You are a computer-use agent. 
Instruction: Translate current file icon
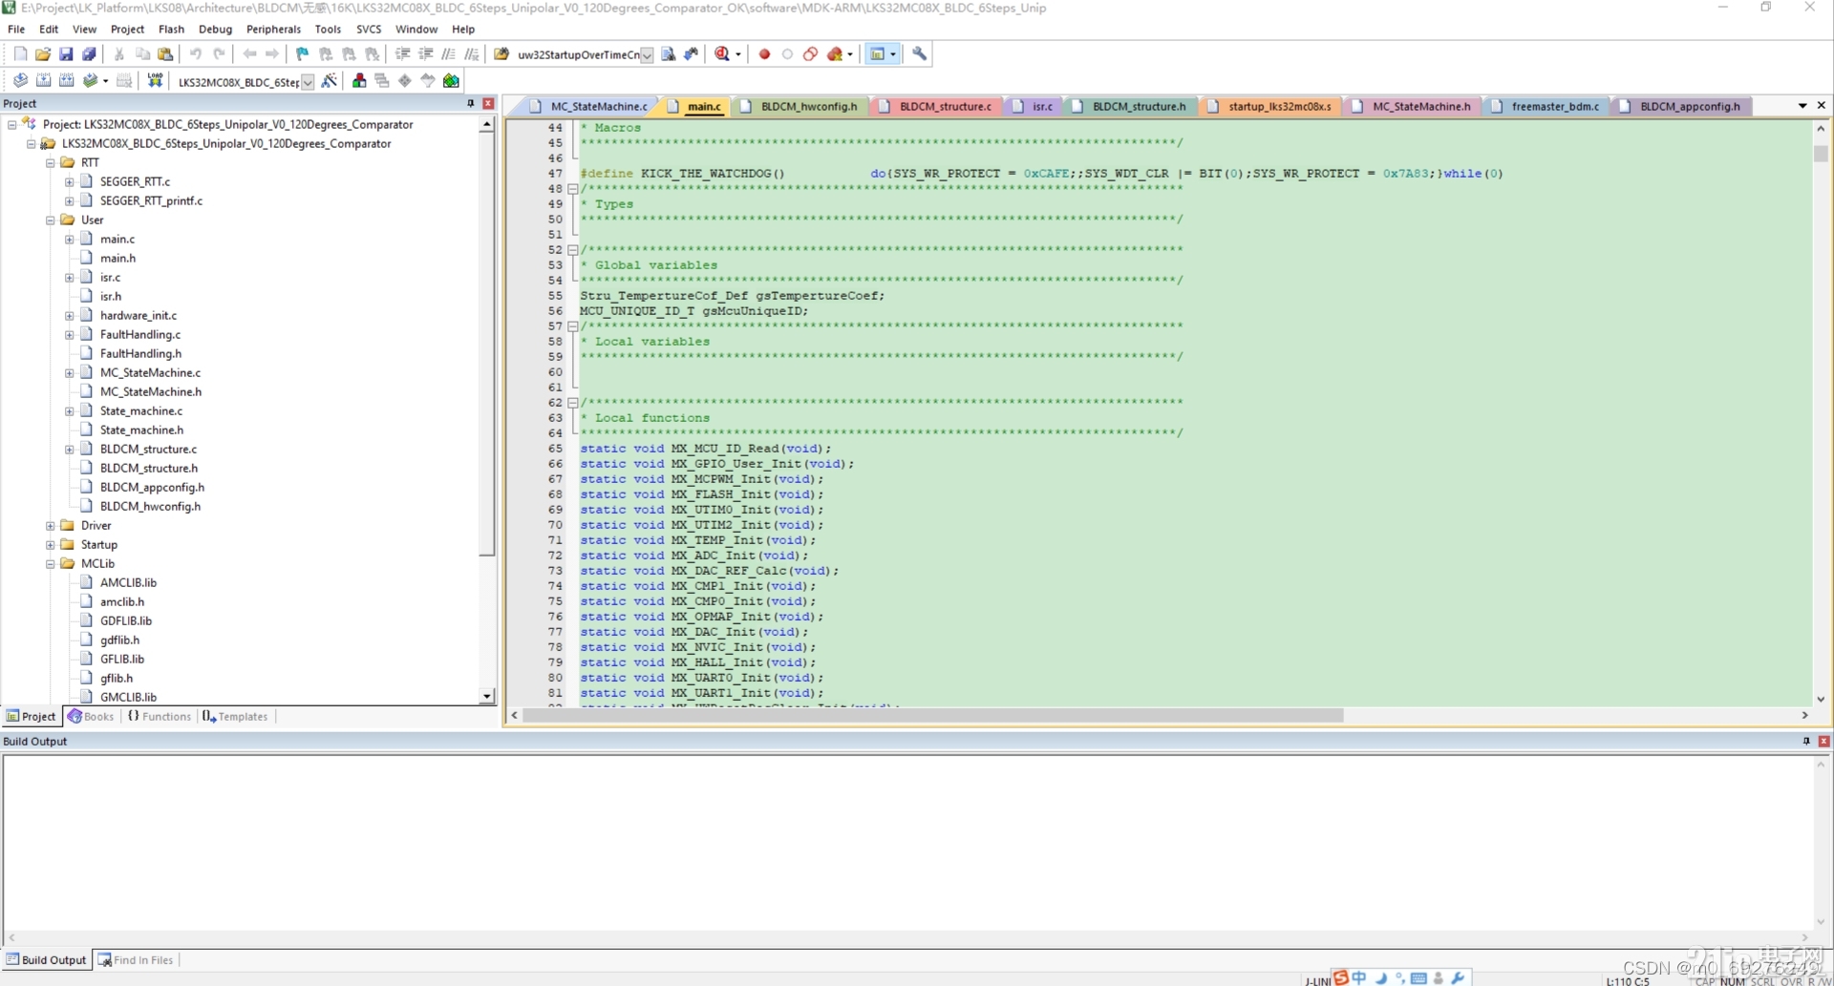[x=20, y=81]
